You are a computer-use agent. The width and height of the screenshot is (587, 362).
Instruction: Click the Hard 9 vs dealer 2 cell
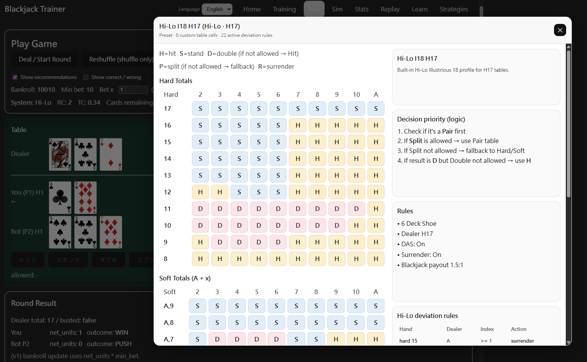(x=200, y=242)
